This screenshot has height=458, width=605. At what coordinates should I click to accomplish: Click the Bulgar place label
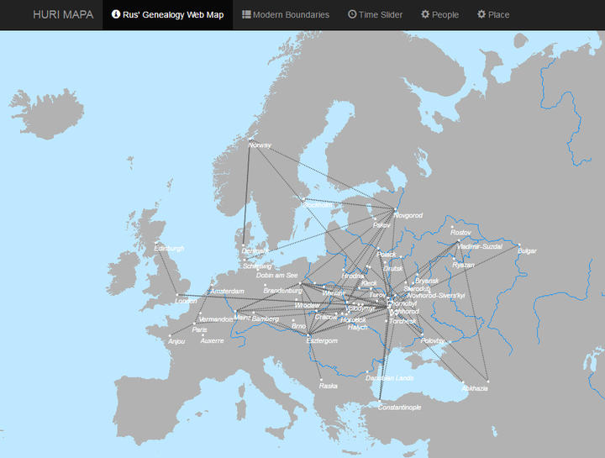click(x=527, y=251)
